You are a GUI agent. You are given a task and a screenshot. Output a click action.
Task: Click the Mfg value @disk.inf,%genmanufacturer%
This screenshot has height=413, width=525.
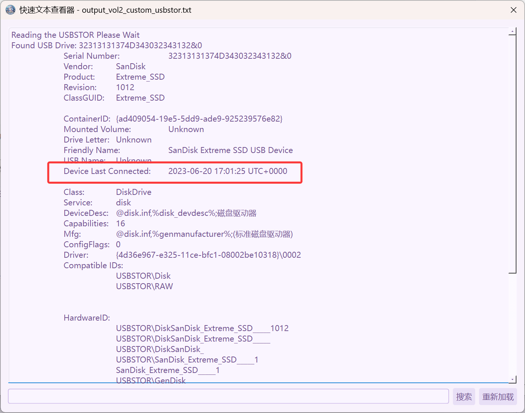205,234
